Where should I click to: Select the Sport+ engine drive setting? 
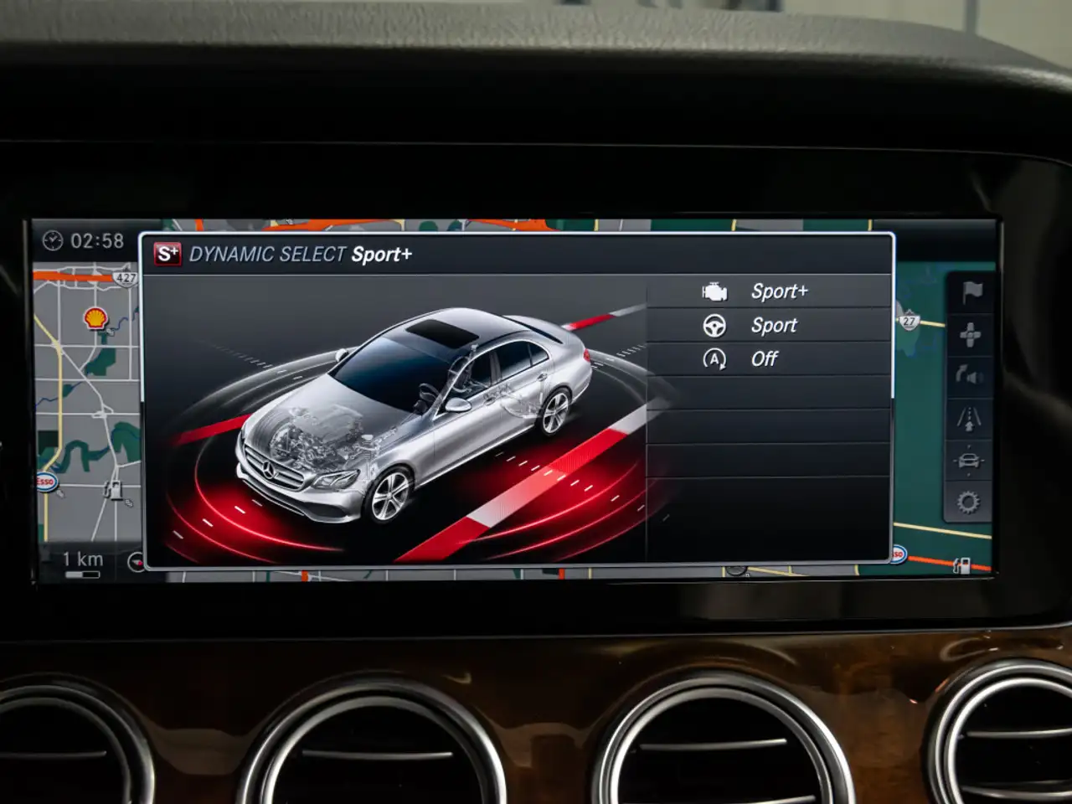[768, 291]
